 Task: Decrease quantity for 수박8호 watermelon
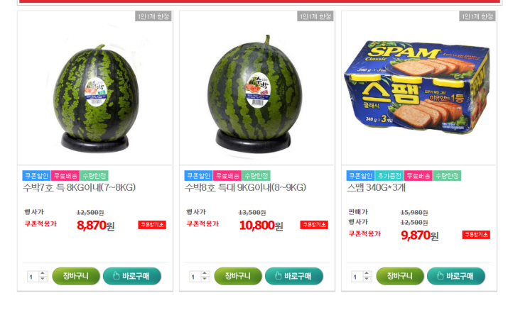pos(205,279)
